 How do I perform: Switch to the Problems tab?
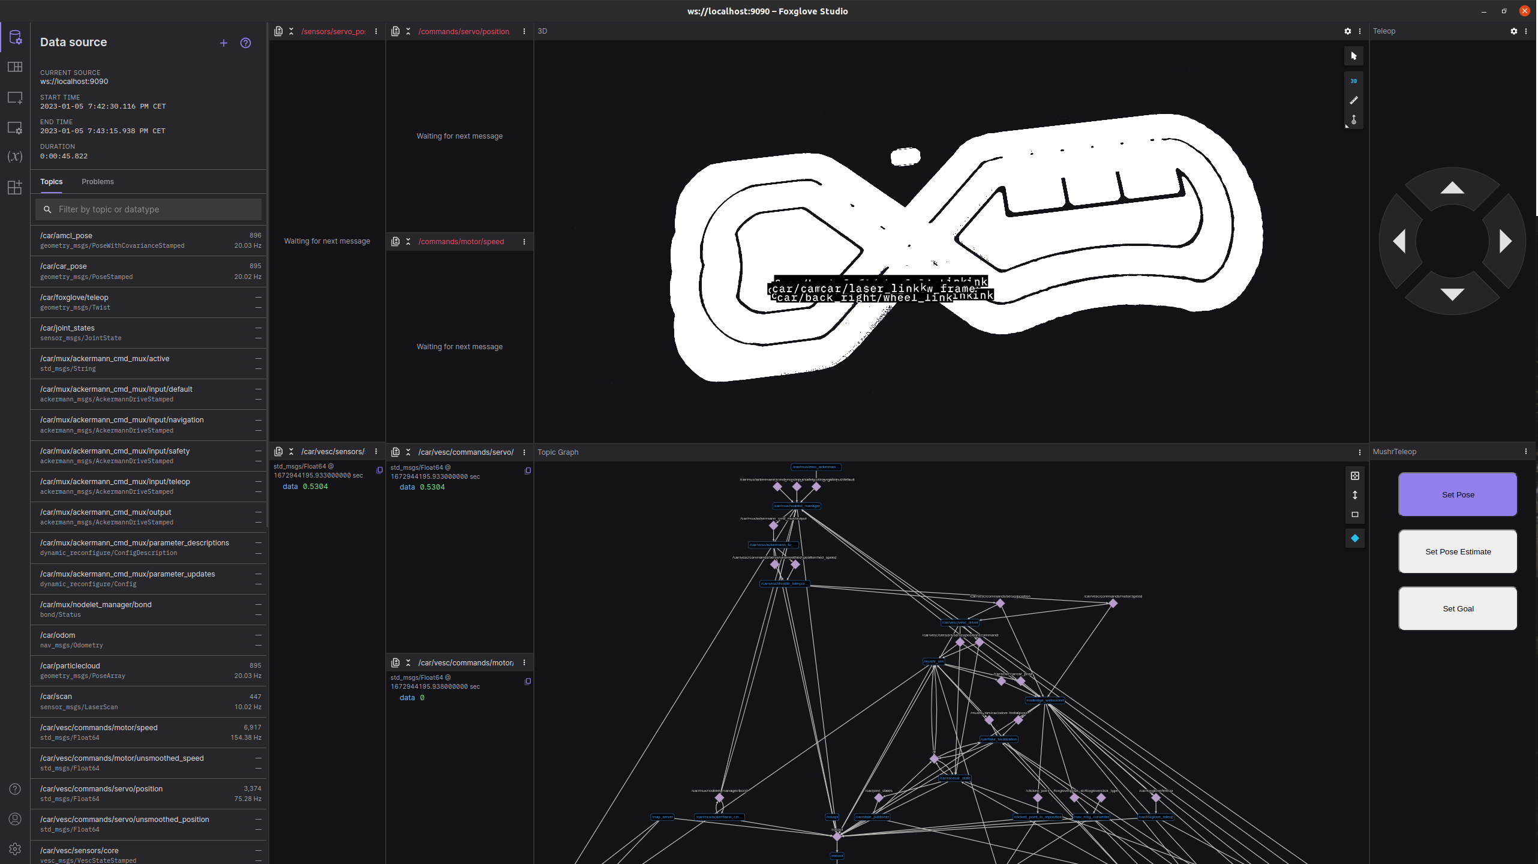click(x=97, y=182)
